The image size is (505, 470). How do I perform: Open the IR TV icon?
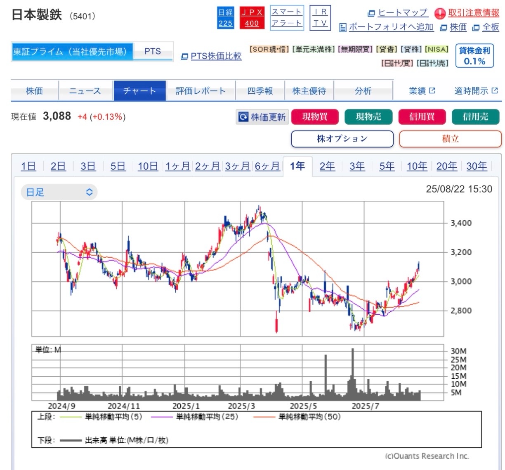click(x=320, y=18)
